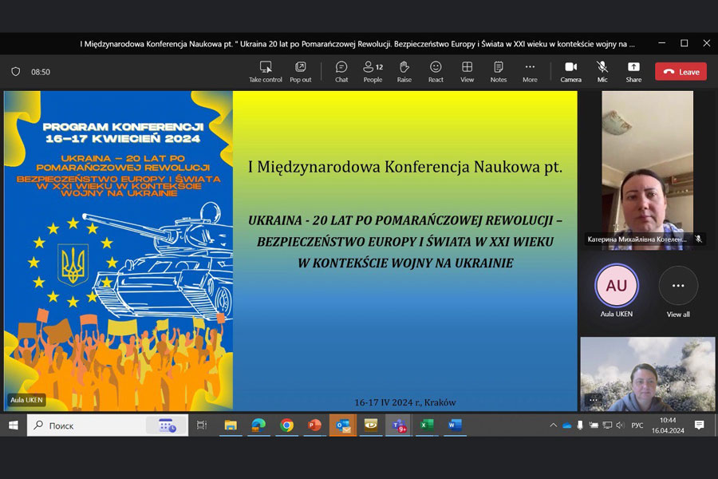This screenshot has height=479, width=718.
Task: Raise your hand in the meeting
Action: pyautogui.click(x=404, y=71)
